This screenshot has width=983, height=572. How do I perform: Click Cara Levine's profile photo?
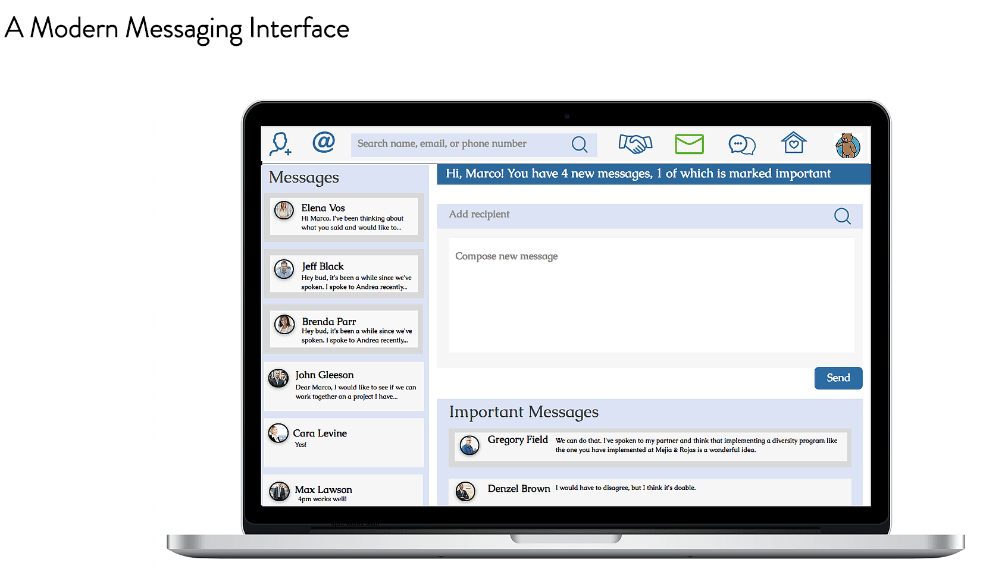[278, 433]
